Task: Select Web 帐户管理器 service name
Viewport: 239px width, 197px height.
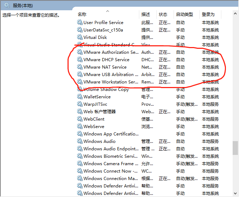Action: click(100, 112)
